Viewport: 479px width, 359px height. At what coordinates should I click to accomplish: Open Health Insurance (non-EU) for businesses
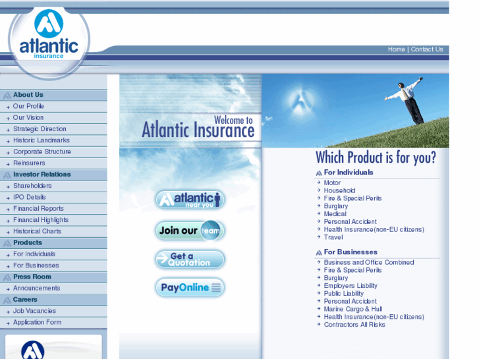[x=374, y=317]
